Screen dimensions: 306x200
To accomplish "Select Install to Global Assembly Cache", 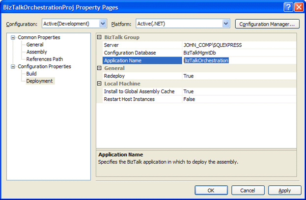I will pyautogui.click(x=142, y=91).
